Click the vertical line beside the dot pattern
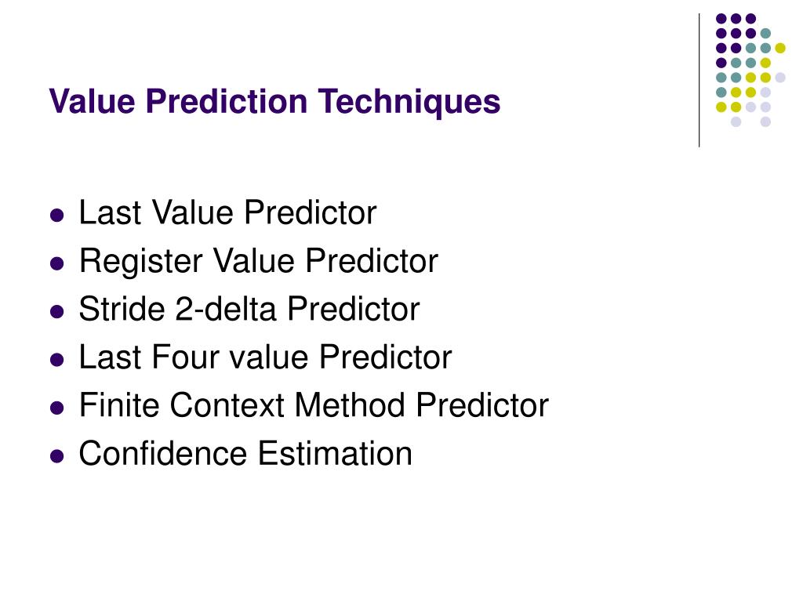This screenshot has width=803, height=602. 699,81
